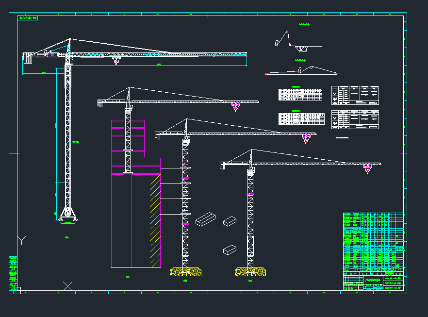Viewport: 428px width, 317px height.
Task: Click the yellow foundation under the rightmost crane
Action: [250, 272]
